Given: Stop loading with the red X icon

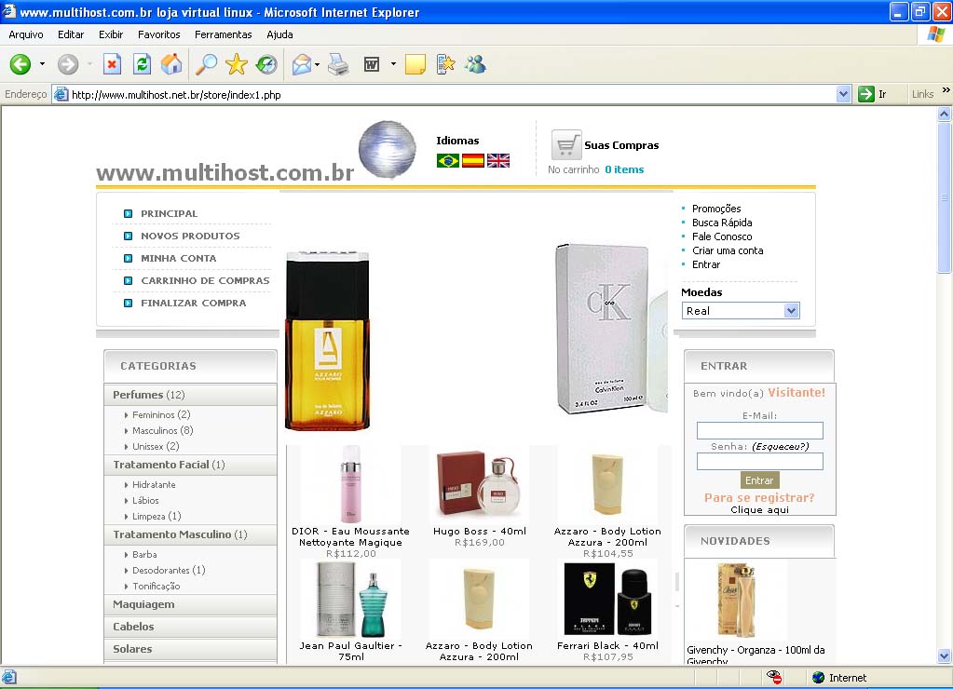Looking at the screenshot, I should click(x=112, y=64).
